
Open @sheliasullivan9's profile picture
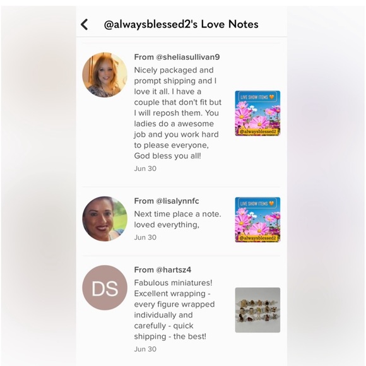105,74
